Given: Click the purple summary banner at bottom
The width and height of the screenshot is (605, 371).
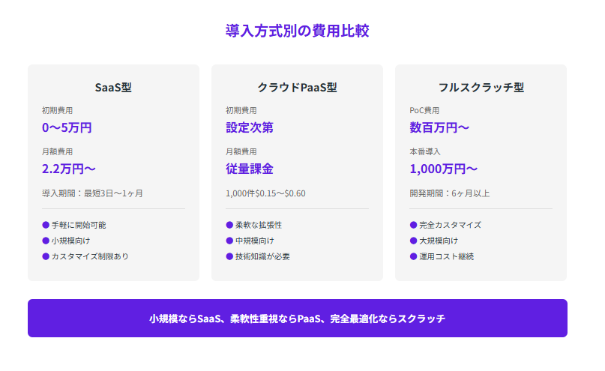Looking at the screenshot, I should pos(297,319).
